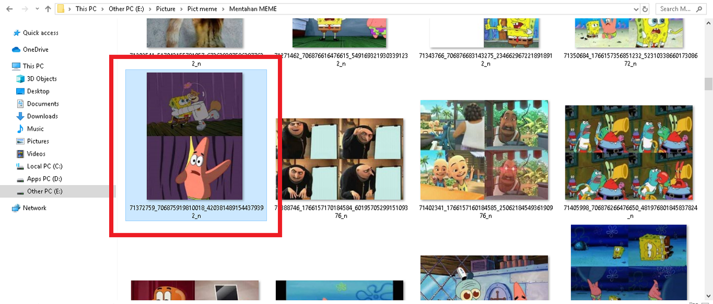
Task: Expand chevron after This PC breadcrumb
Action: tap(104, 9)
